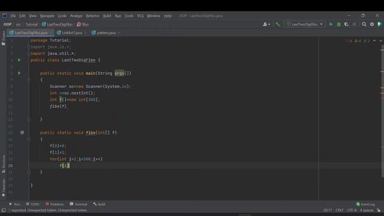Viewport: 384px width, 216px height.
Task: Click the warnings count inspection indicator
Action: (358, 41)
